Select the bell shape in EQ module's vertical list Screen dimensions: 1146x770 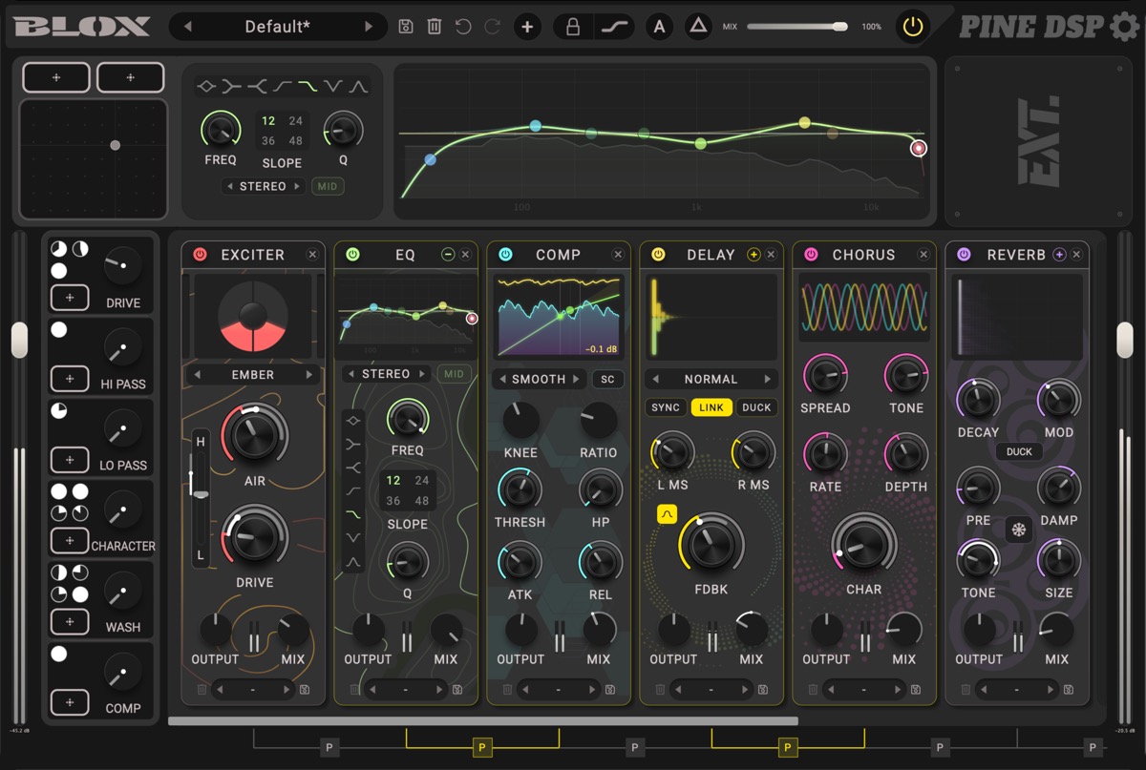click(354, 420)
